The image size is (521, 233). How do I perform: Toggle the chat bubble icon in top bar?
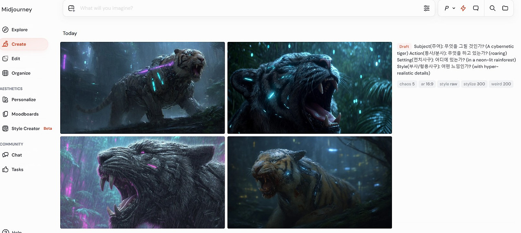pyautogui.click(x=476, y=8)
